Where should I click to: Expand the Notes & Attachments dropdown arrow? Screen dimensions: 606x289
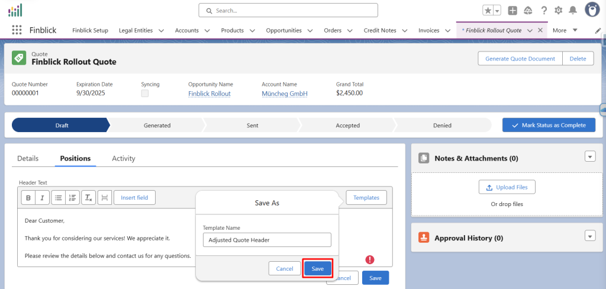point(589,157)
